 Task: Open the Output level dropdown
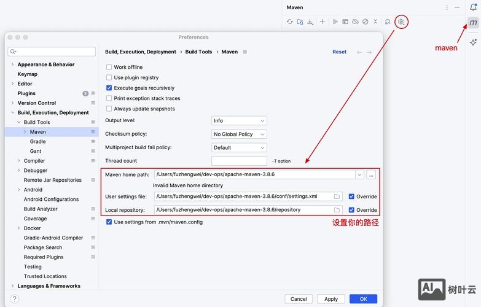239,121
